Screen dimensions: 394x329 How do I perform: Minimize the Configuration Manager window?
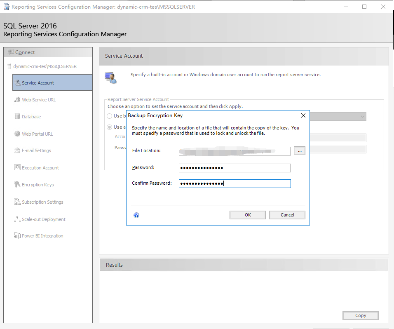coord(346,7)
